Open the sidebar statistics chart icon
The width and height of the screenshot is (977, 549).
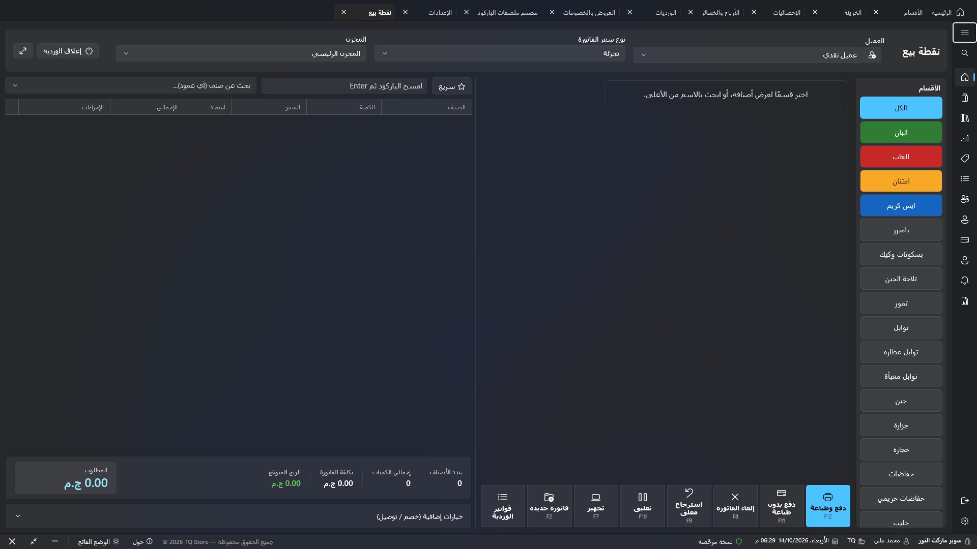964,138
